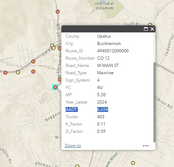Select the yellow marker on US Route west
This screenshot has width=174, height=167.
18,72
